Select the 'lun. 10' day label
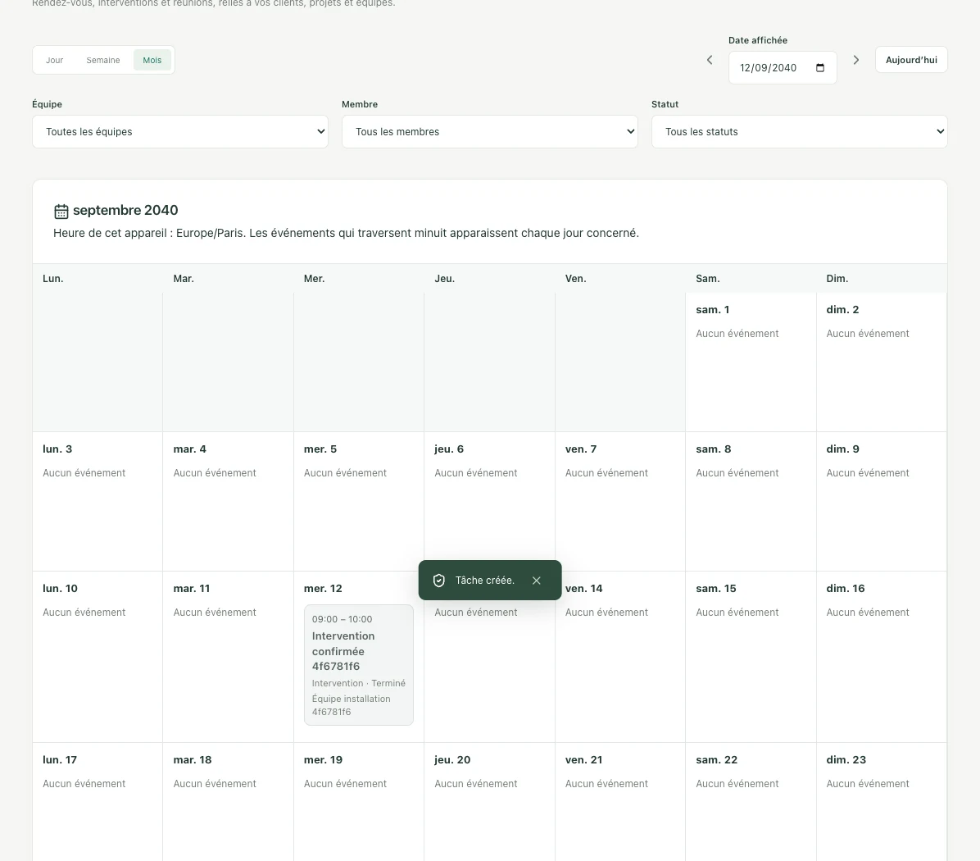 [60, 589]
